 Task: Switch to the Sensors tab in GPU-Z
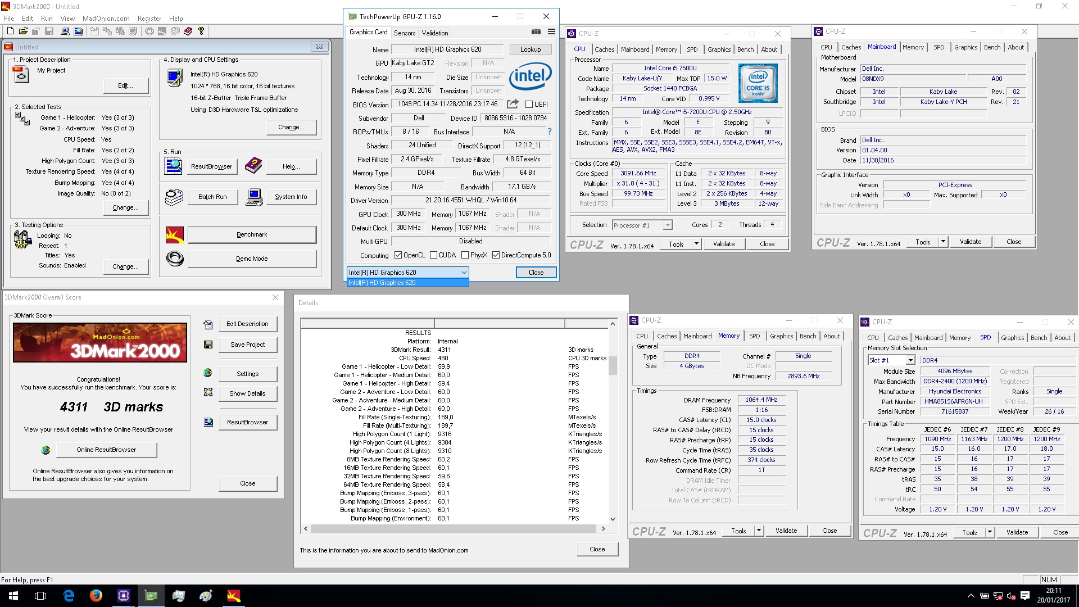pos(405,33)
